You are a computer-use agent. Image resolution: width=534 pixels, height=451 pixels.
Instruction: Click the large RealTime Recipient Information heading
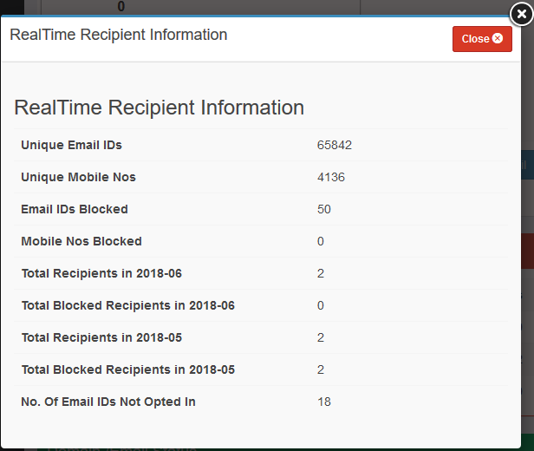click(159, 108)
